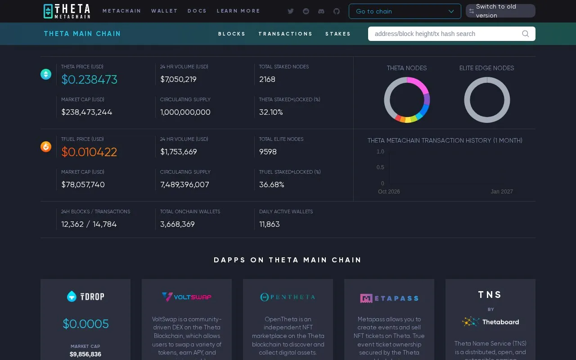Viewport: 576px width, 360px height.
Task: Click the total staked nodes value 2168
Action: (x=267, y=80)
